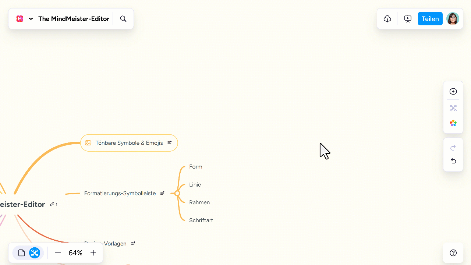Open the user profile avatar
This screenshot has width=471, height=265.
453,19
